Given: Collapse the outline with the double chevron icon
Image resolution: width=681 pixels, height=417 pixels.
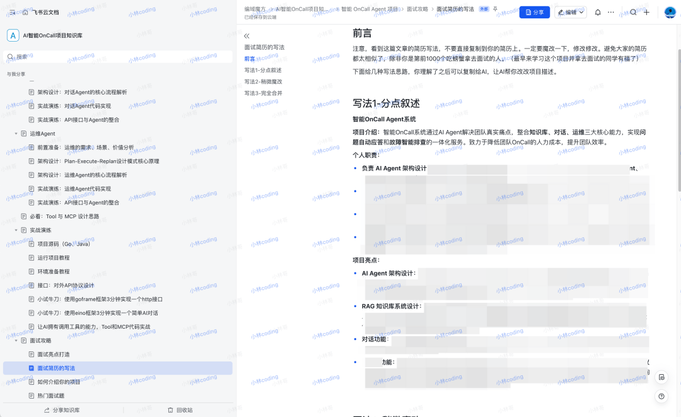Looking at the screenshot, I should 247,36.
